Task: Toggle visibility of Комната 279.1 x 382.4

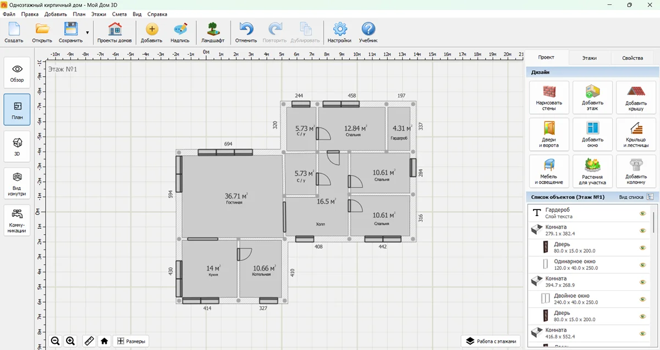Action: (642, 230)
